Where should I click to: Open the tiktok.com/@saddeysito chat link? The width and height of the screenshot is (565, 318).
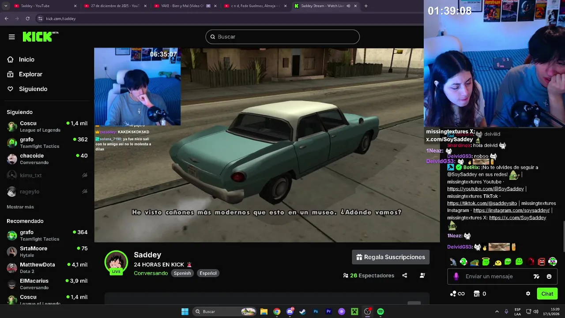(x=482, y=203)
